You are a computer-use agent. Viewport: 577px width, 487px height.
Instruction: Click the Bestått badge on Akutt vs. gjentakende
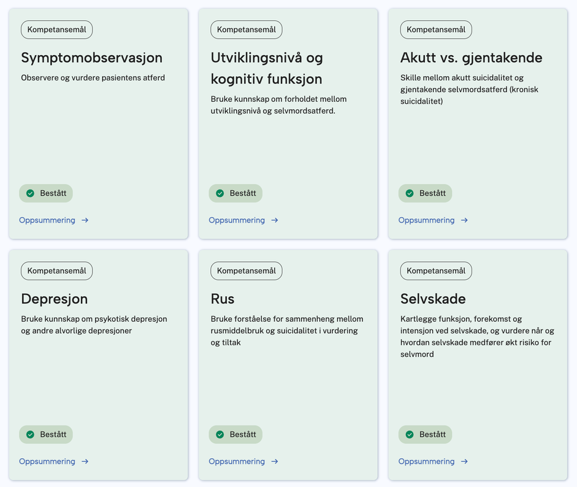(x=425, y=193)
